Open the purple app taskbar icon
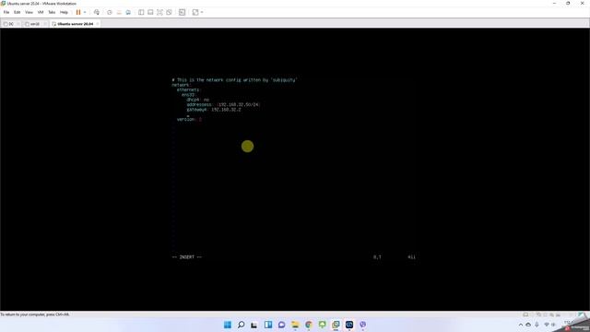The height and width of the screenshot is (332, 590). pos(362,325)
